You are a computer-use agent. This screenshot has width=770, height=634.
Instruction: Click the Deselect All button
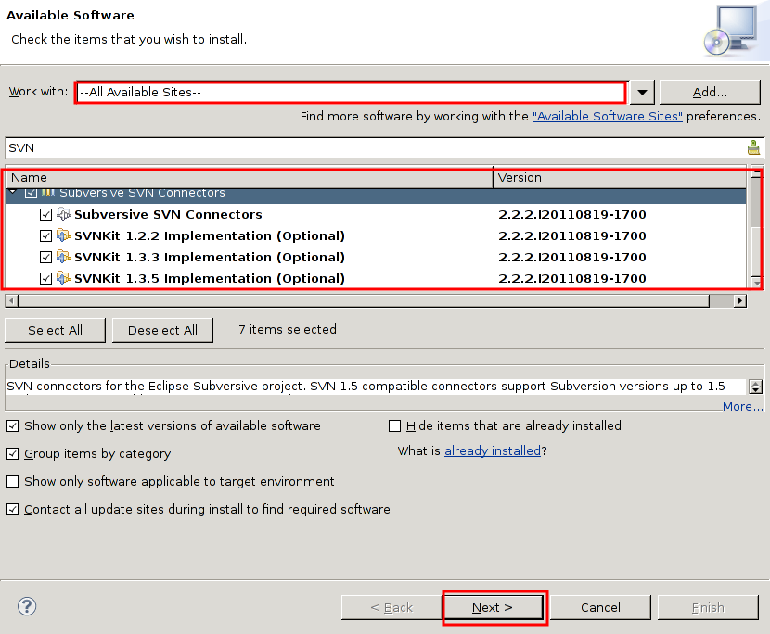click(162, 330)
